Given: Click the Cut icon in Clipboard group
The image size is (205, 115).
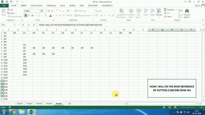Looking at the screenshot, I should [8, 10].
